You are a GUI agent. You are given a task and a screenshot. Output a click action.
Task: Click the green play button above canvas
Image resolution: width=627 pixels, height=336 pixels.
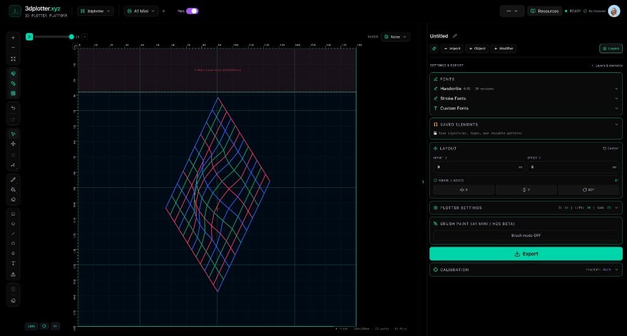29,37
